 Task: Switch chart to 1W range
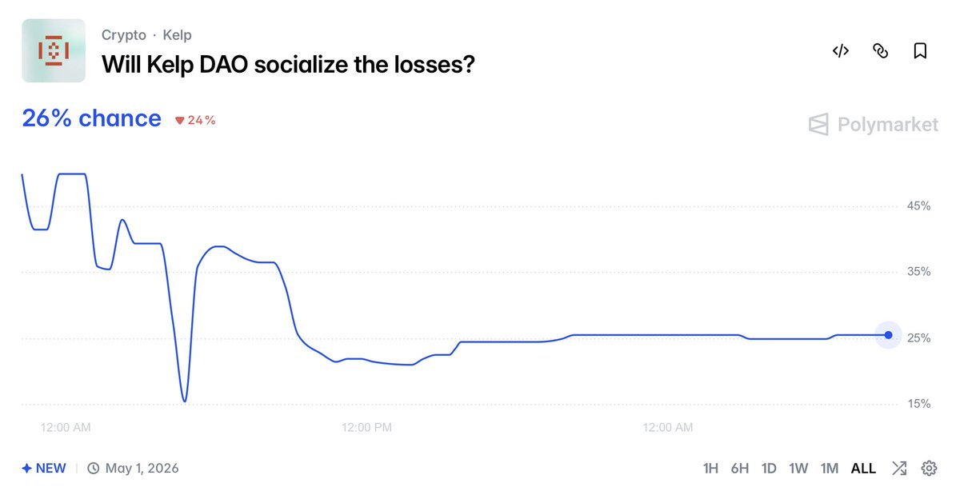point(798,469)
